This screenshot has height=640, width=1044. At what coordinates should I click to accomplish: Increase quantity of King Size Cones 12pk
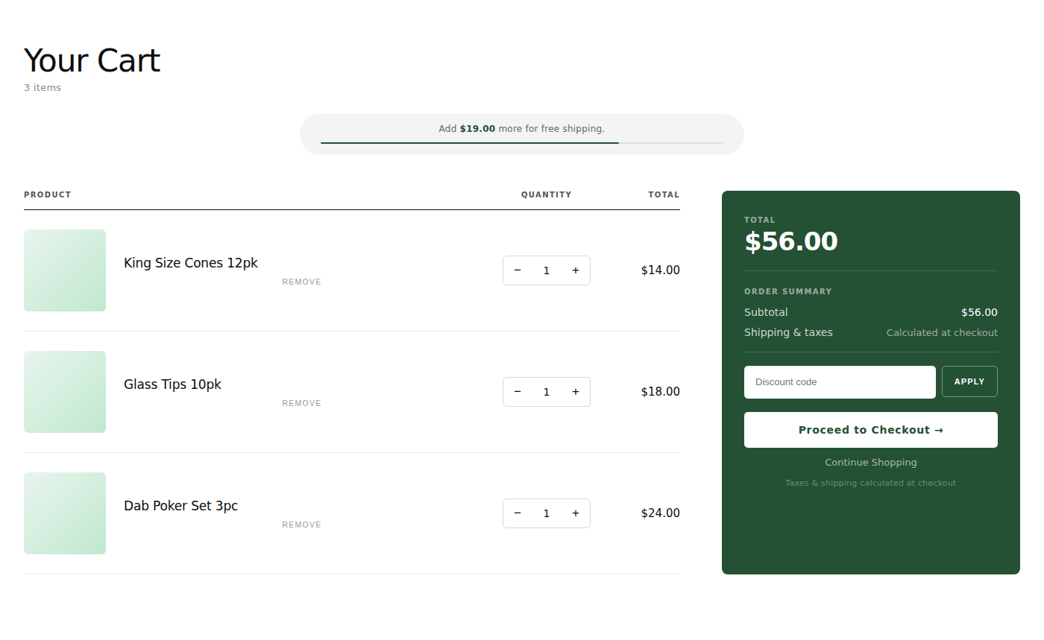pyautogui.click(x=576, y=270)
